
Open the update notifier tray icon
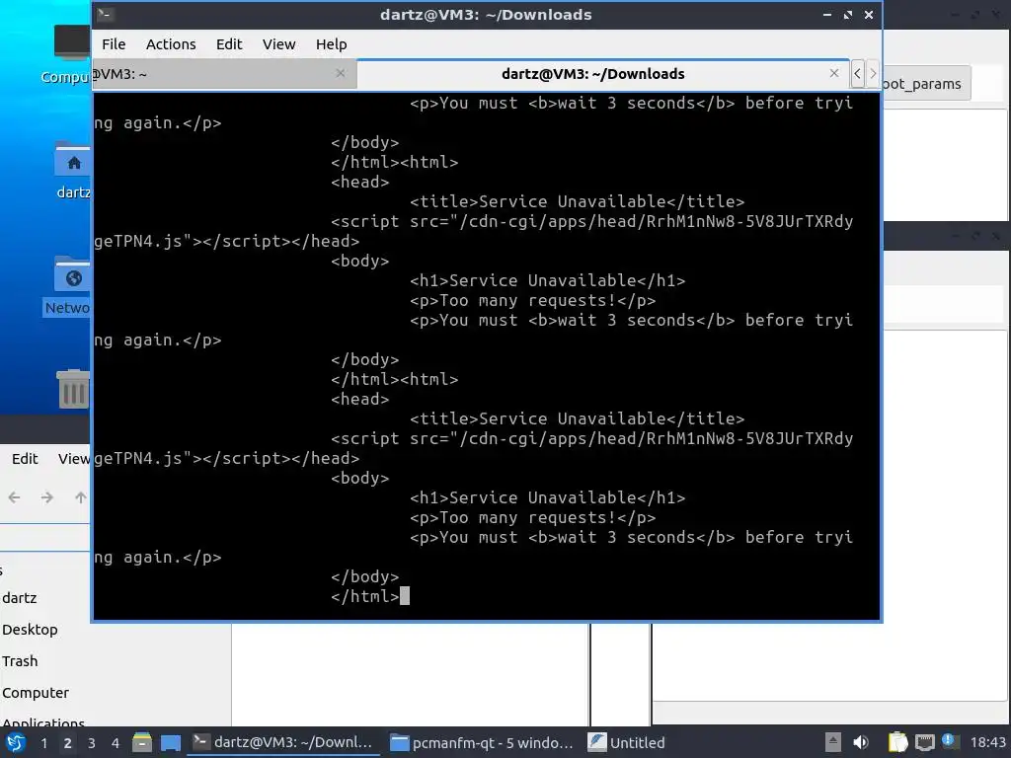(x=949, y=740)
